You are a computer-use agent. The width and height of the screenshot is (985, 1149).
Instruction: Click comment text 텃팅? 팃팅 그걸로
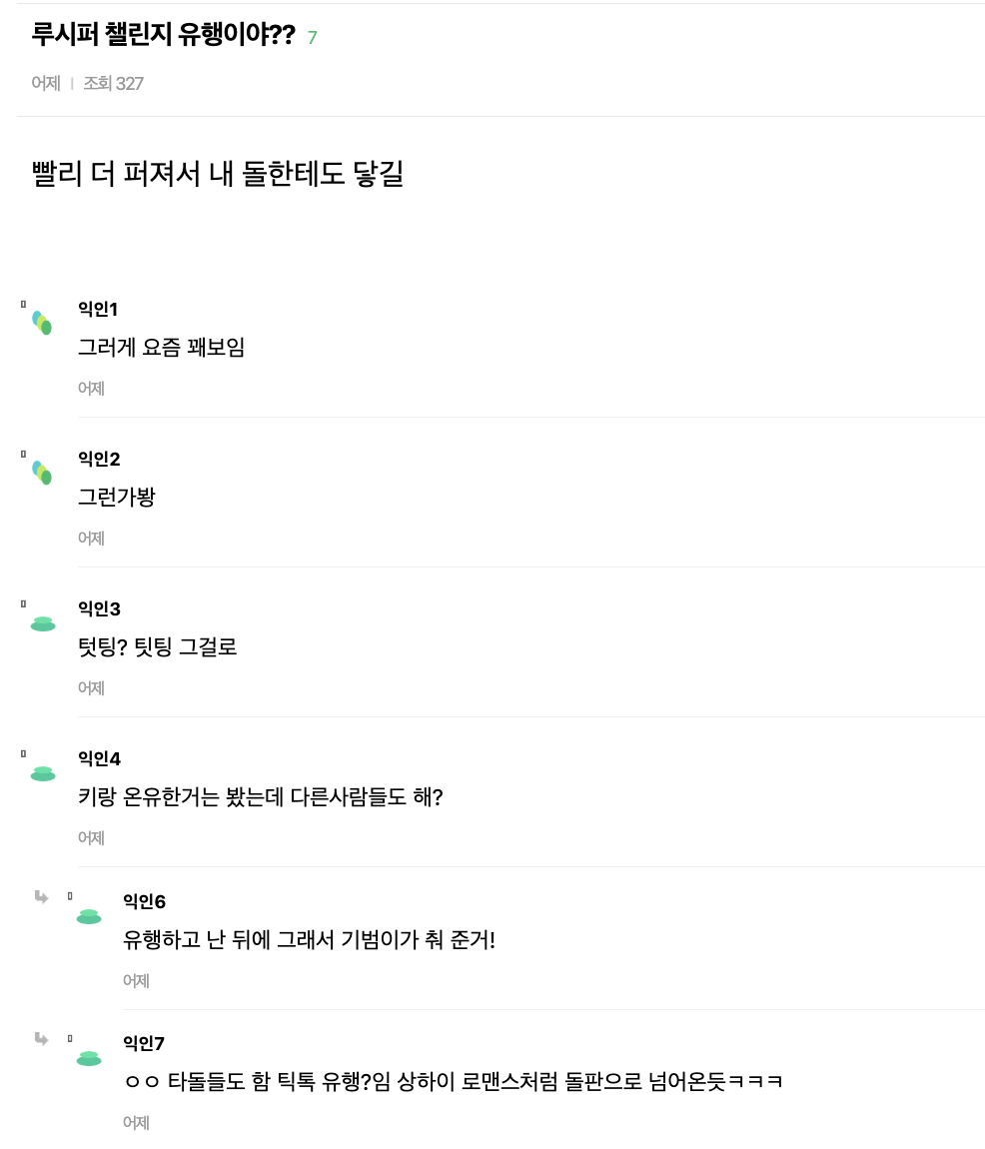(x=158, y=647)
